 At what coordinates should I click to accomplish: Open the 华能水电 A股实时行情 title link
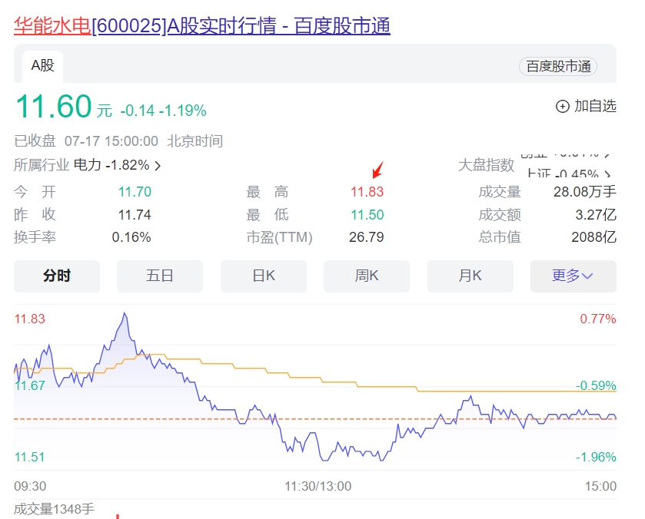tap(202, 25)
